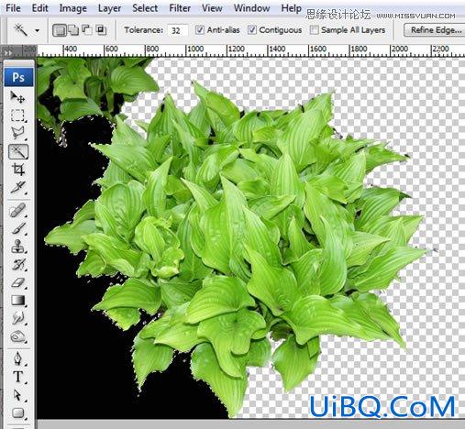Choose Intersect with Selection mode
Screen dimensions: 465x429
(x=101, y=29)
